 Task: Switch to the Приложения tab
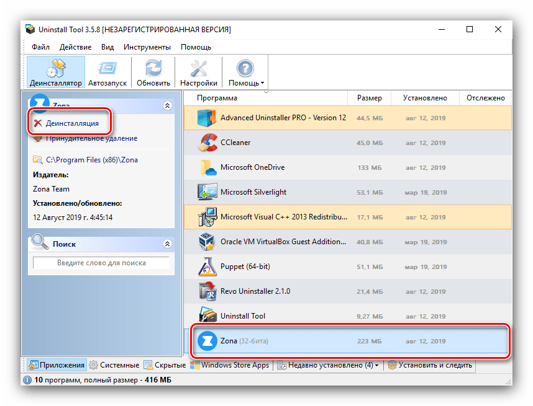pos(57,365)
